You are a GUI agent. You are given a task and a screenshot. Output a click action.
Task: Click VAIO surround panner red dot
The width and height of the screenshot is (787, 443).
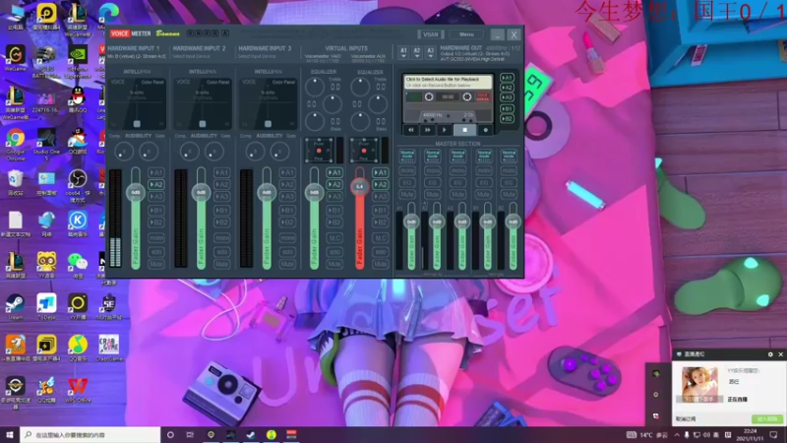coord(319,151)
